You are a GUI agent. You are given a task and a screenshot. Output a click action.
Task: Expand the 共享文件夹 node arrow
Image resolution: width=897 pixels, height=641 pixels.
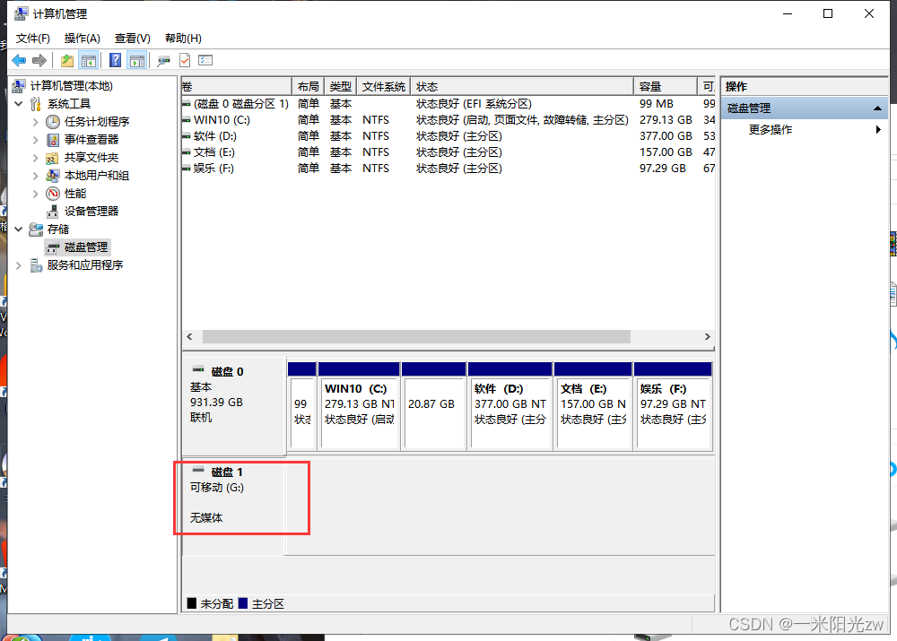(x=36, y=158)
